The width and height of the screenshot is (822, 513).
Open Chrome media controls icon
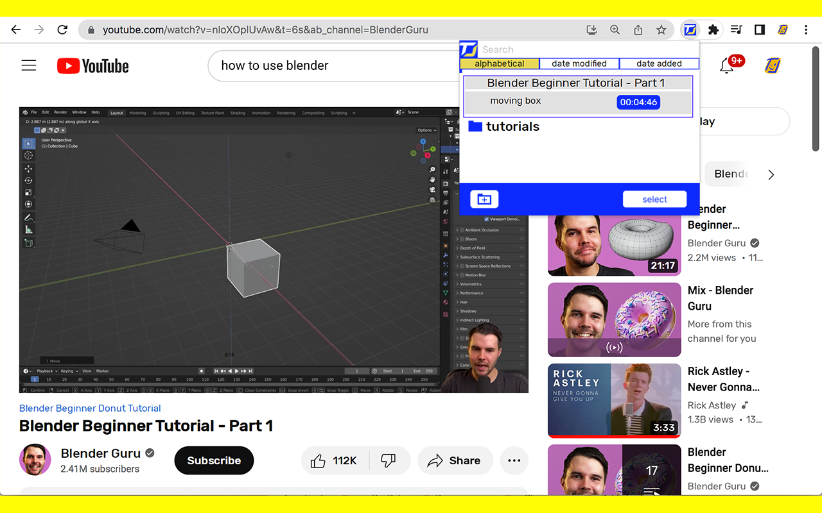click(737, 29)
